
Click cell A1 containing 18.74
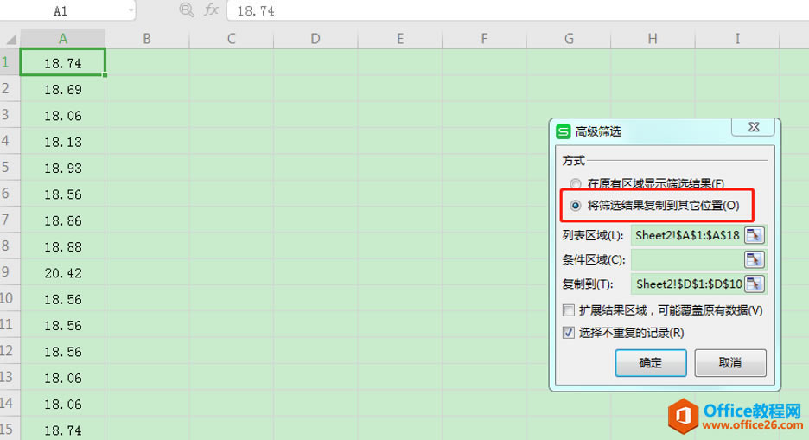click(63, 62)
